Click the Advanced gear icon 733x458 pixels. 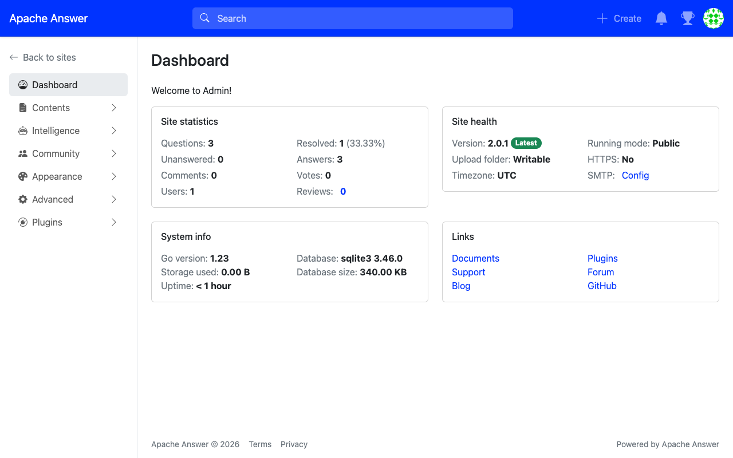pos(23,199)
